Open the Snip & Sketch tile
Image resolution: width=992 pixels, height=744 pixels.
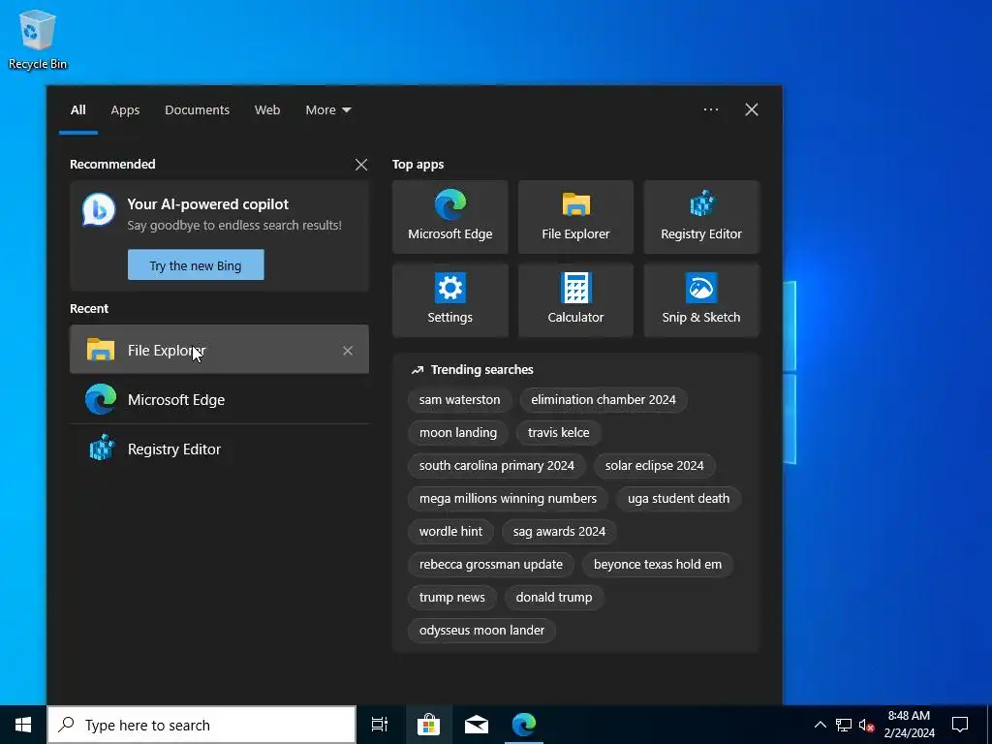click(x=701, y=300)
